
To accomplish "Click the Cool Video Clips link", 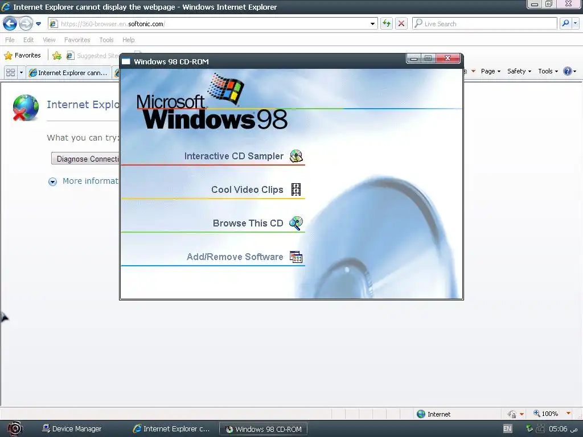I will pyautogui.click(x=247, y=189).
